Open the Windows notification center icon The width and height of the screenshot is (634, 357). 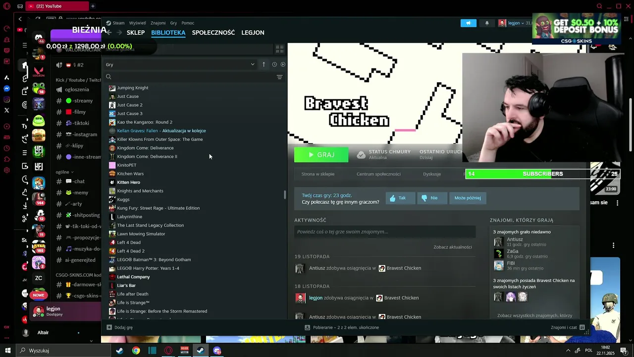624,351
